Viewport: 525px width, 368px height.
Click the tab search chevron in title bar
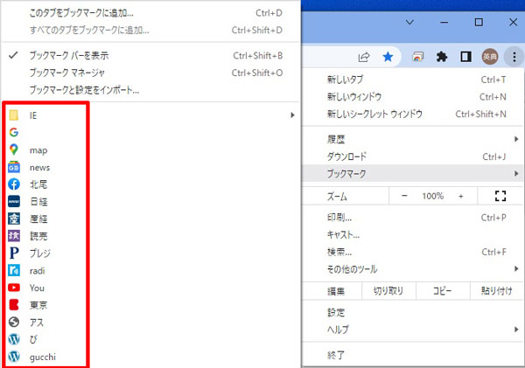(409, 22)
